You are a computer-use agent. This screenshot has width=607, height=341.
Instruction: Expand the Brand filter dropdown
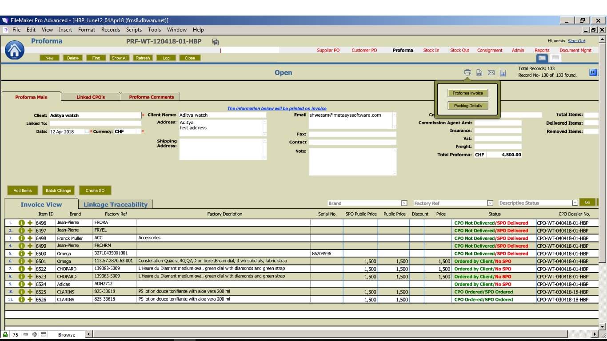pos(404,203)
